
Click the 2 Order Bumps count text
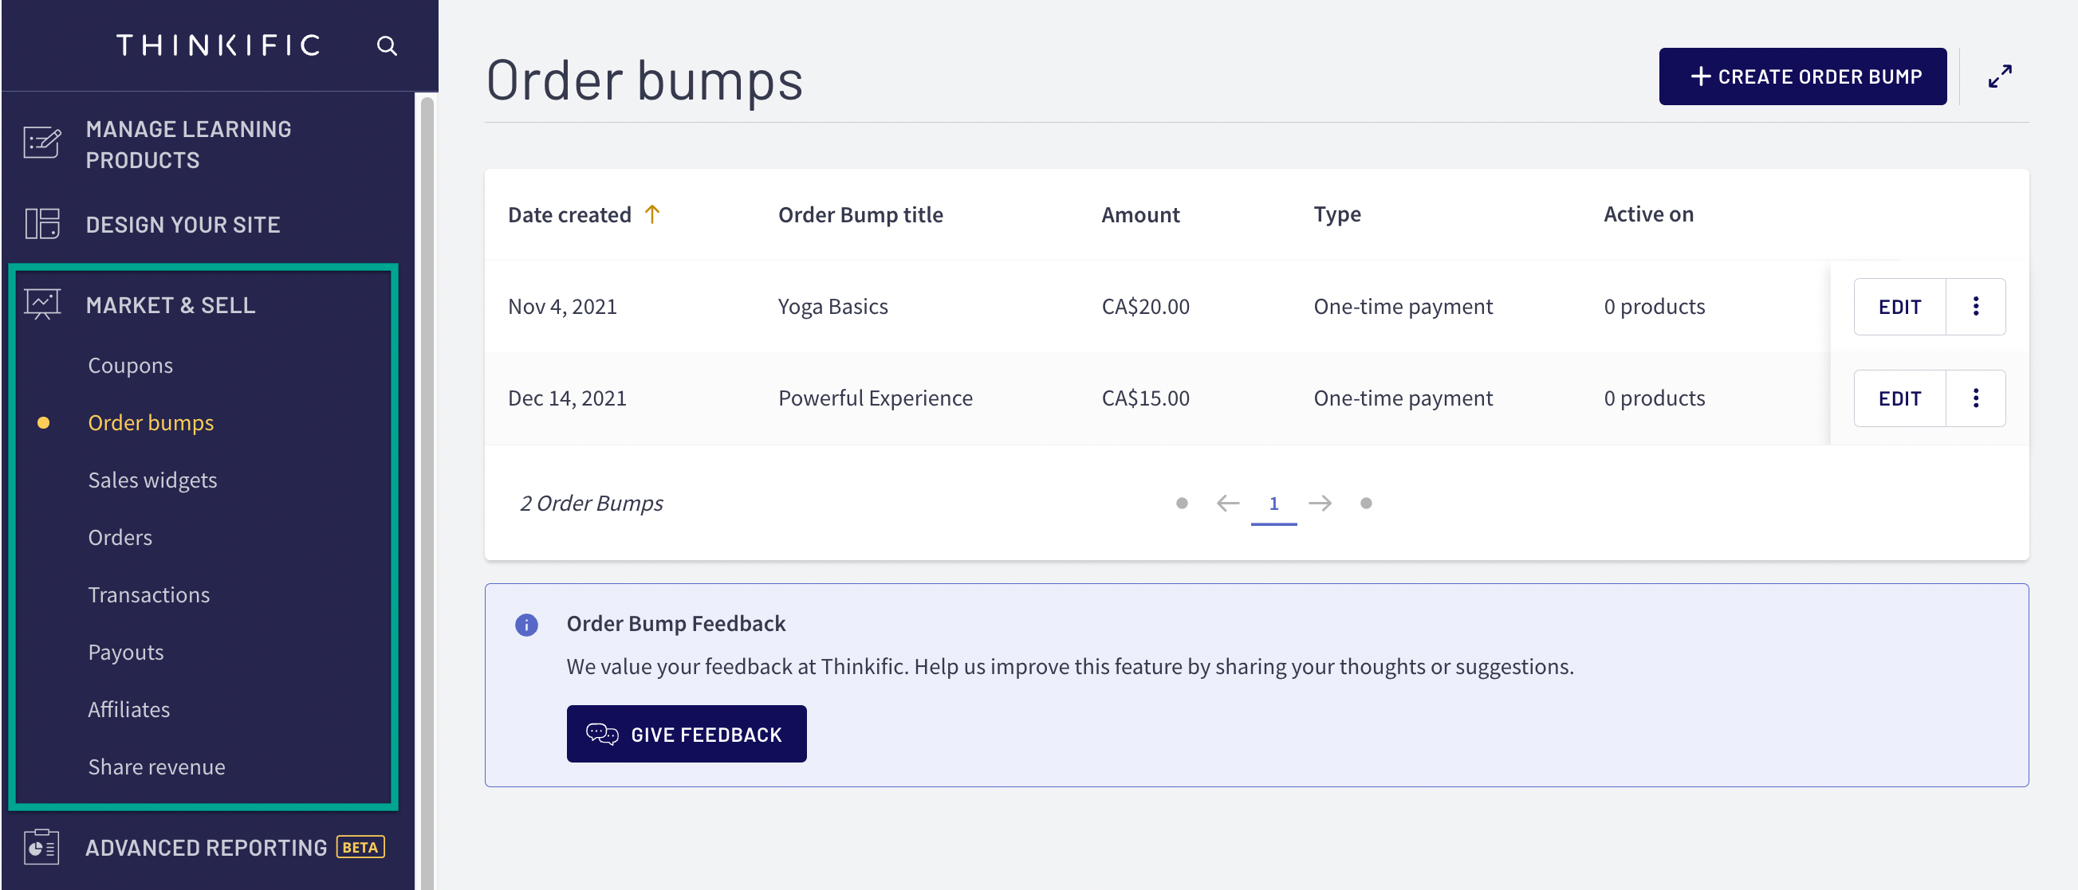pos(592,503)
